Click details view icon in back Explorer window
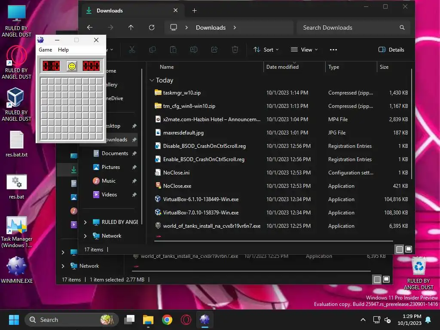The height and width of the screenshot is (330, 440). tap(377, 279)
